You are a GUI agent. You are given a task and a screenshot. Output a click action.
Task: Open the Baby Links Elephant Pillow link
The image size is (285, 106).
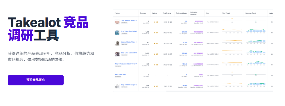click(x=129, y=53)
